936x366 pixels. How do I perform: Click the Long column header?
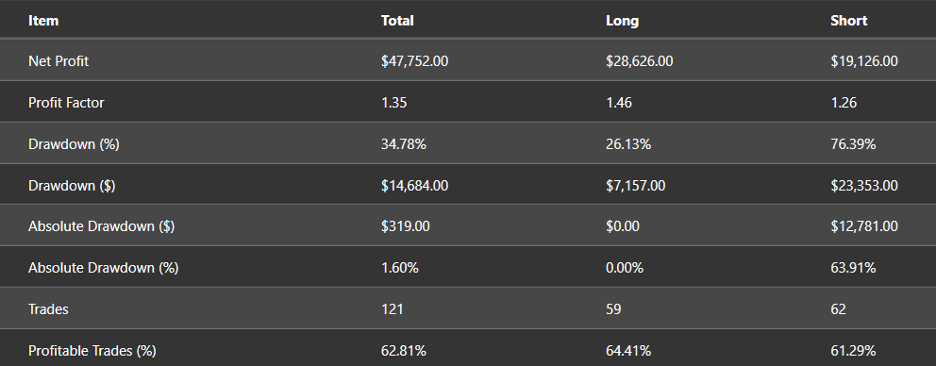[622, 21]
